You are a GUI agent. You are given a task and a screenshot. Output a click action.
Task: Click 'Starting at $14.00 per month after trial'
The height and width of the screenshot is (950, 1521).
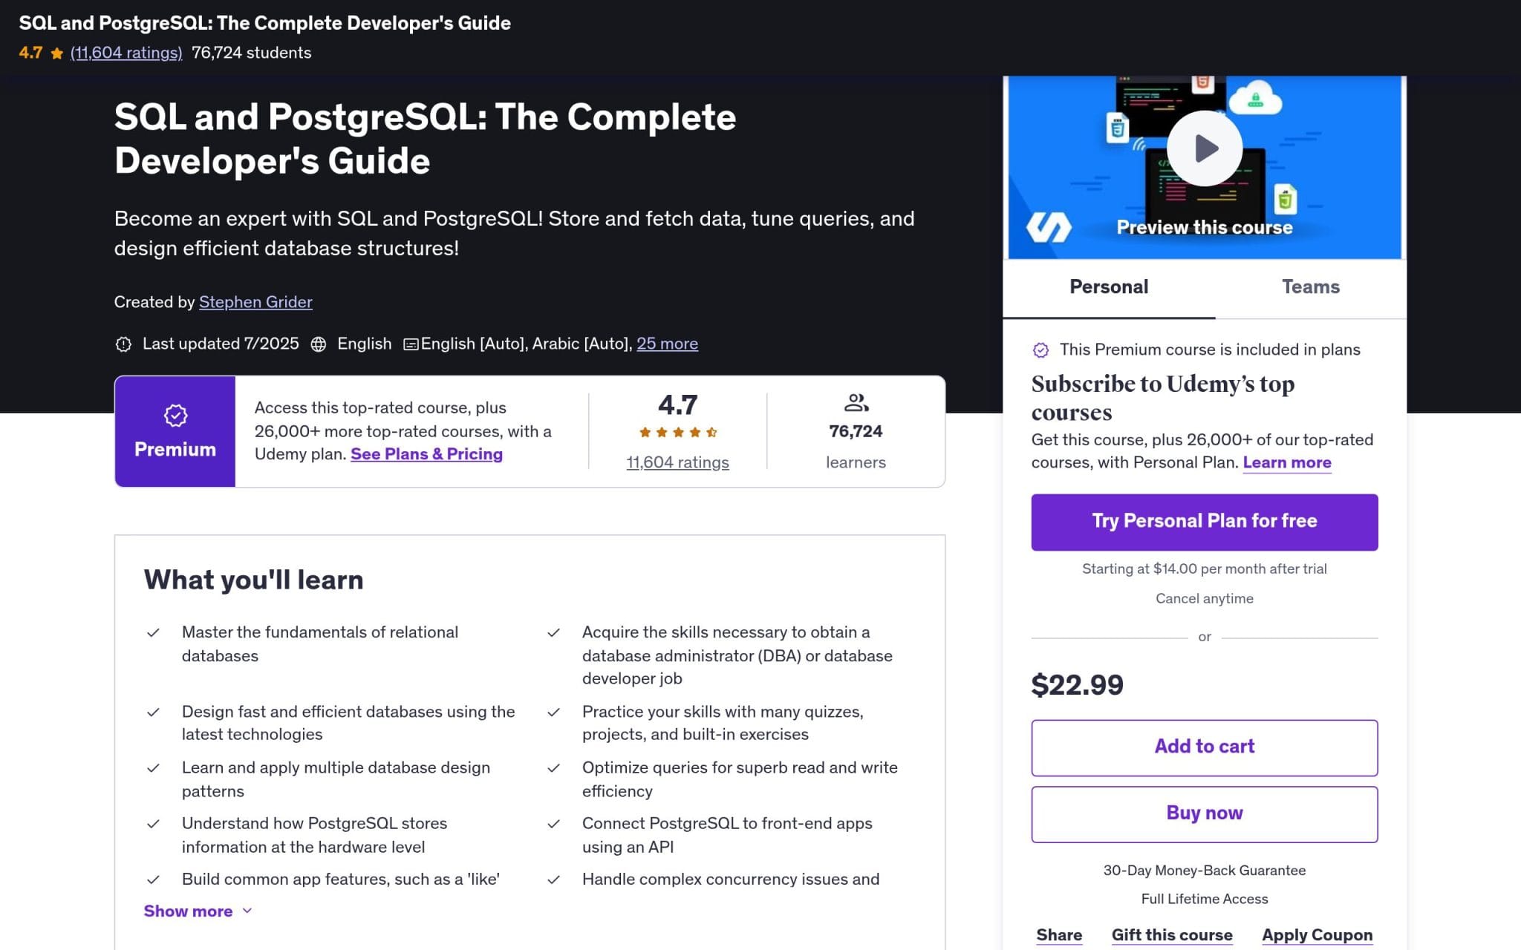[x=1204, y=569]
